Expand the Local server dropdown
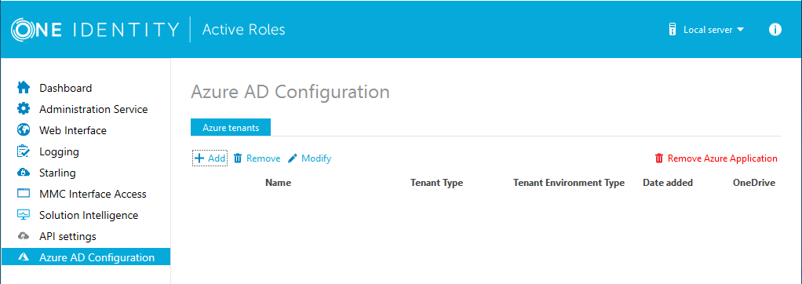 707,30
